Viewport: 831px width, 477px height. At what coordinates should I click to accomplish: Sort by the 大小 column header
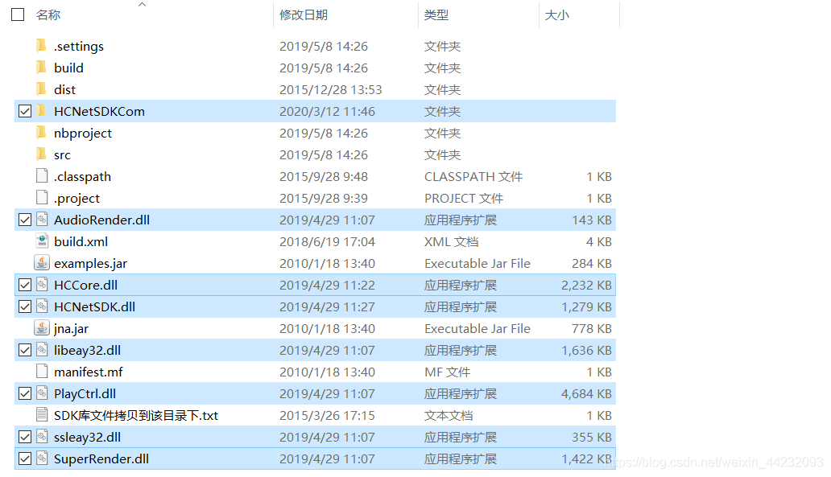click(x=557, y=14)
